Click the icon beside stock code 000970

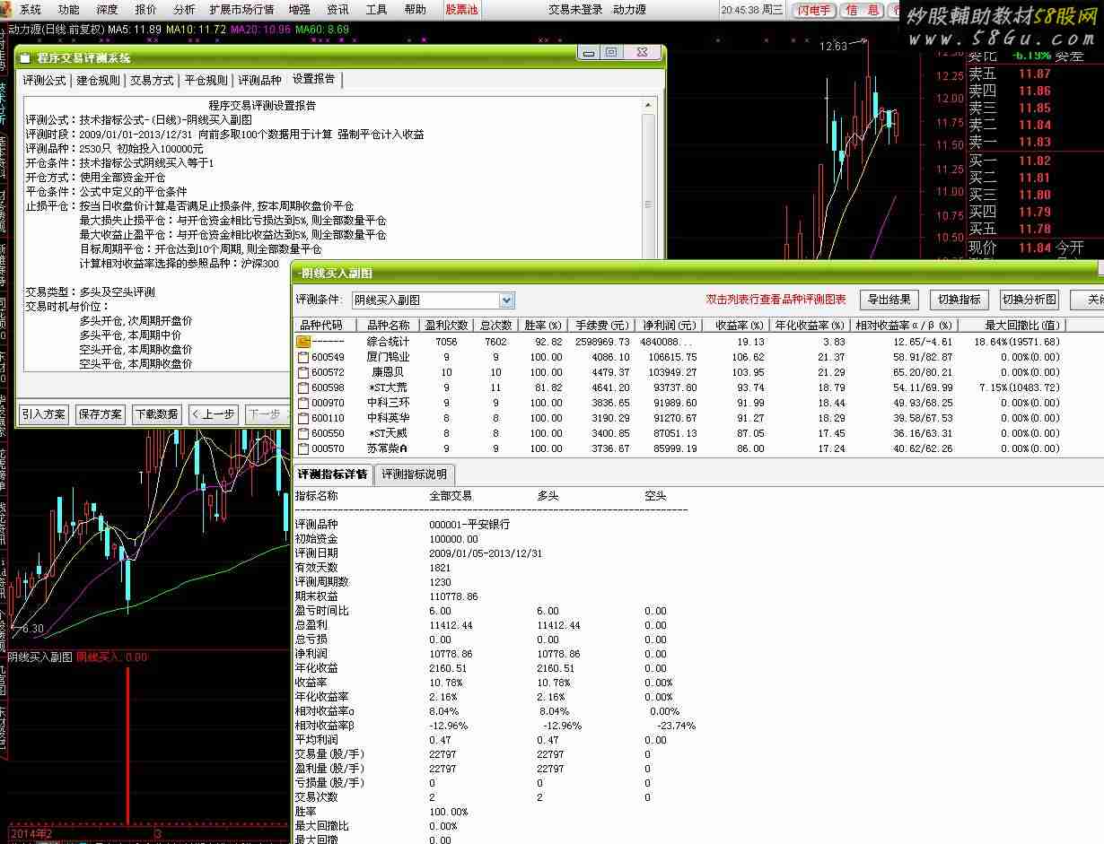pyautogui.click(x=302, y=403)
